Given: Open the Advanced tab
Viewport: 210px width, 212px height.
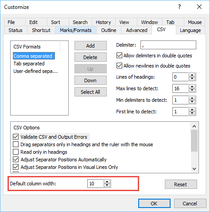Looking at the screenshot, I should [x=136, y=30].
